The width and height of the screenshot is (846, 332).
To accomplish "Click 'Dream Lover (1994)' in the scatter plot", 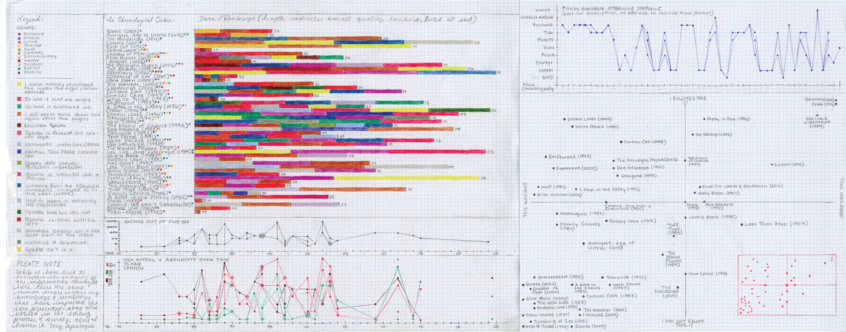I will 589,119.
